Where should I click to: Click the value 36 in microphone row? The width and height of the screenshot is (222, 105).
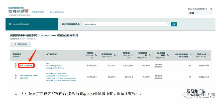[190, 65]
